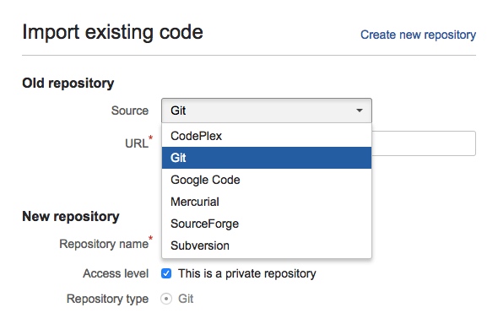Choose the highlighted Git option
498x313 pixels.
pos(267,158)
